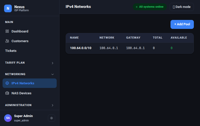Click the network cell 100.64.0.1
The height and width of the screenshot is (126, 200).
[x=109, y=48]
